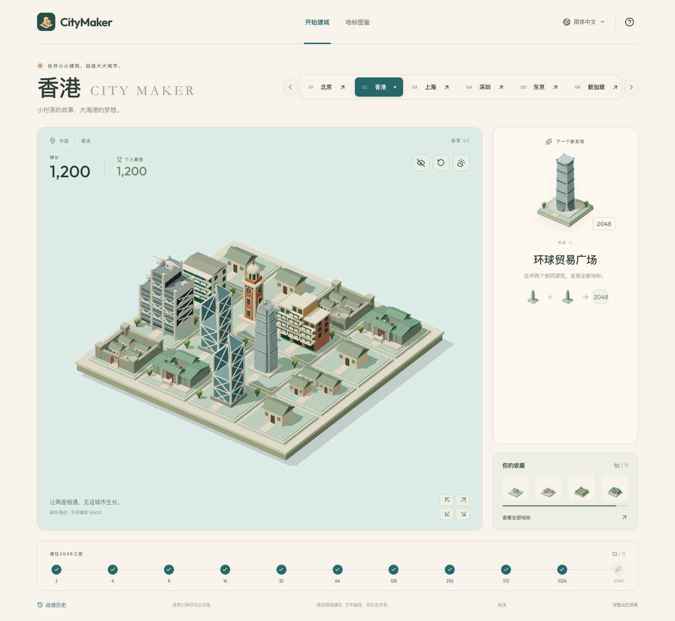Click the 完整动态效果 footer option
This screenshot has width=675, height=621.
tap(625, 605)
